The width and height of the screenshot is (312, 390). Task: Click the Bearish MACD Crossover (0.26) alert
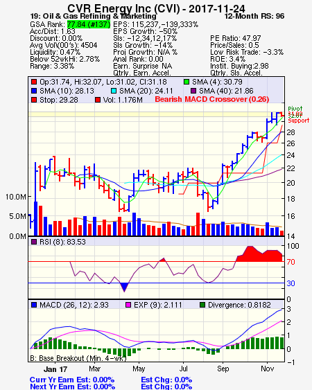(x=212, y=99)
